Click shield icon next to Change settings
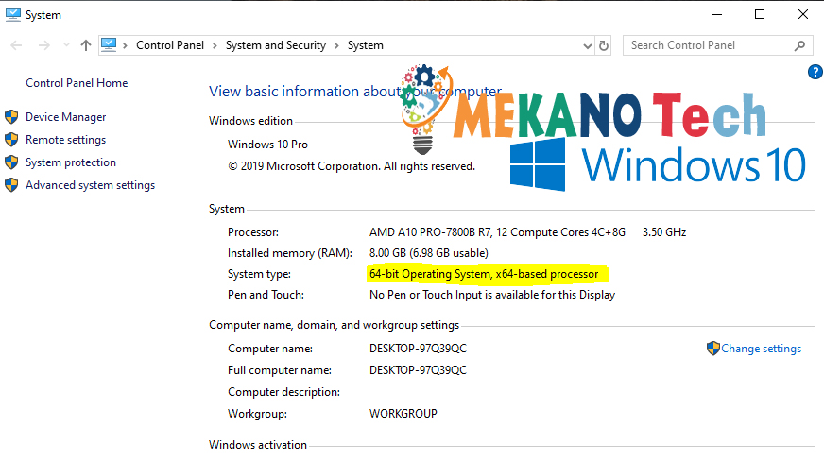Viewport: 824px width, 461px height. (x=713, y=349)
